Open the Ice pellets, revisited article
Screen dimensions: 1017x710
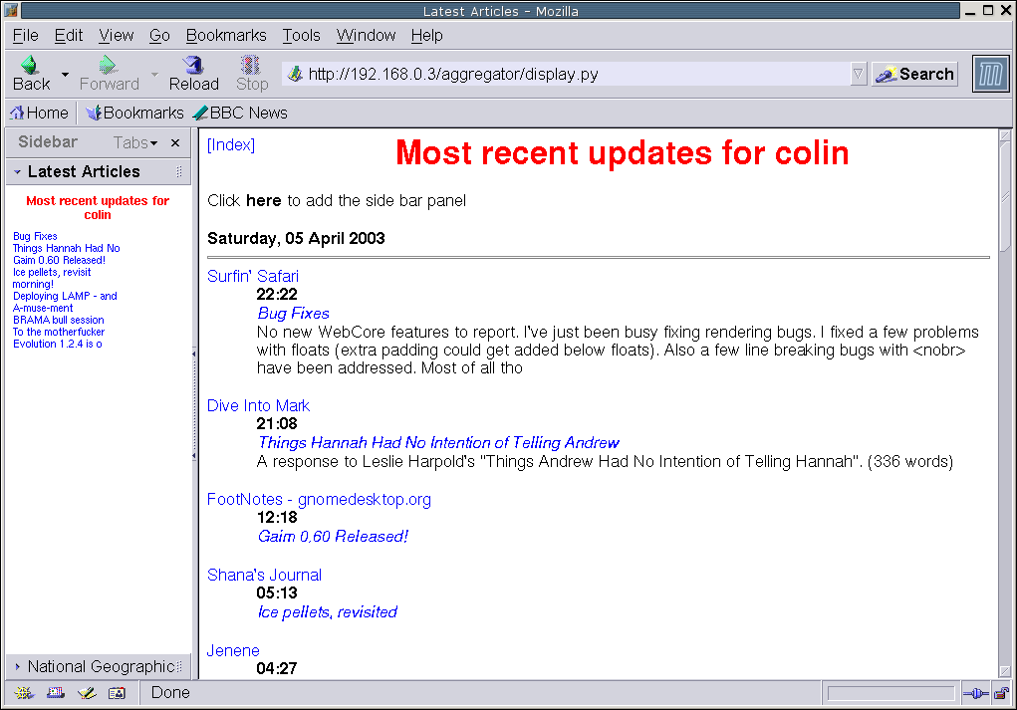tap(328, 612)
